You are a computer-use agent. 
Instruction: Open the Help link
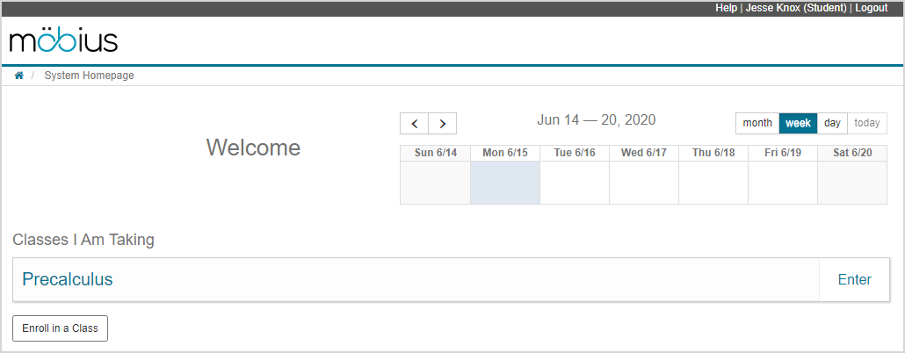tap(726, 8)
